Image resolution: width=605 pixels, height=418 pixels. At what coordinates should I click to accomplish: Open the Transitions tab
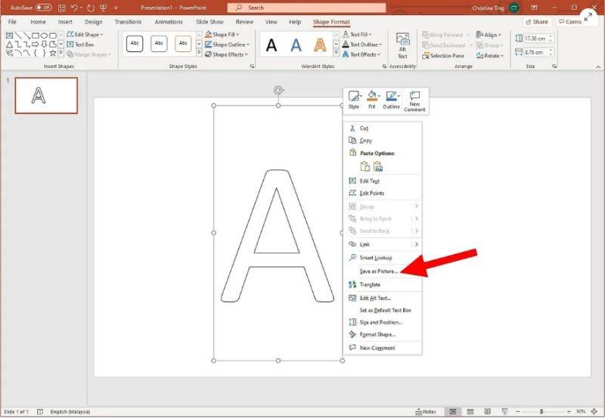128,22
